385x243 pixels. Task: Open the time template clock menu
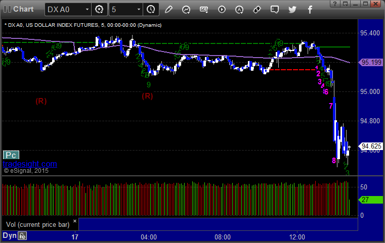coord(151,10)
